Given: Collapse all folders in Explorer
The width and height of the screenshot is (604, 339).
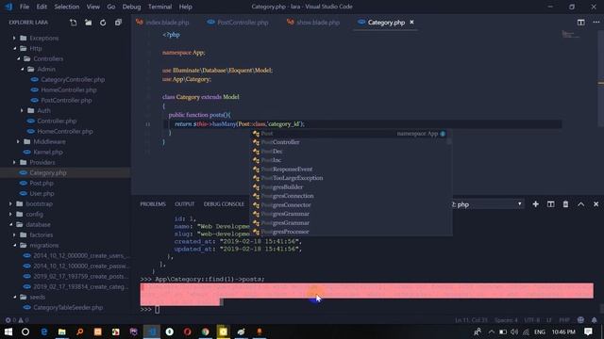Looking at the screenshot, I should point(118,23).
